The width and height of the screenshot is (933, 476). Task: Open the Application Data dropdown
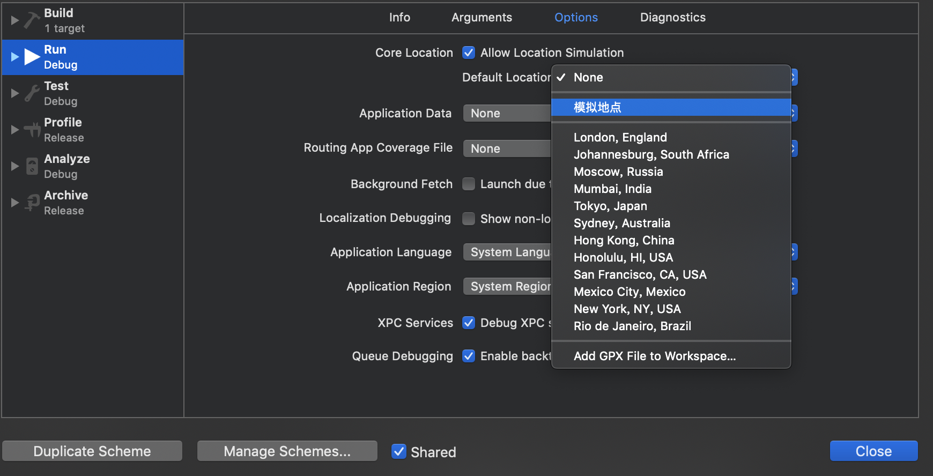(507, 113)
